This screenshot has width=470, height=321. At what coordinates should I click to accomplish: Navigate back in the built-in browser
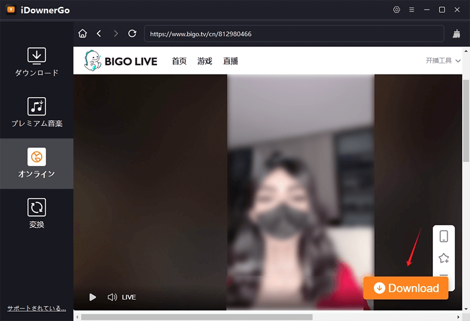[x=99, y=33]
